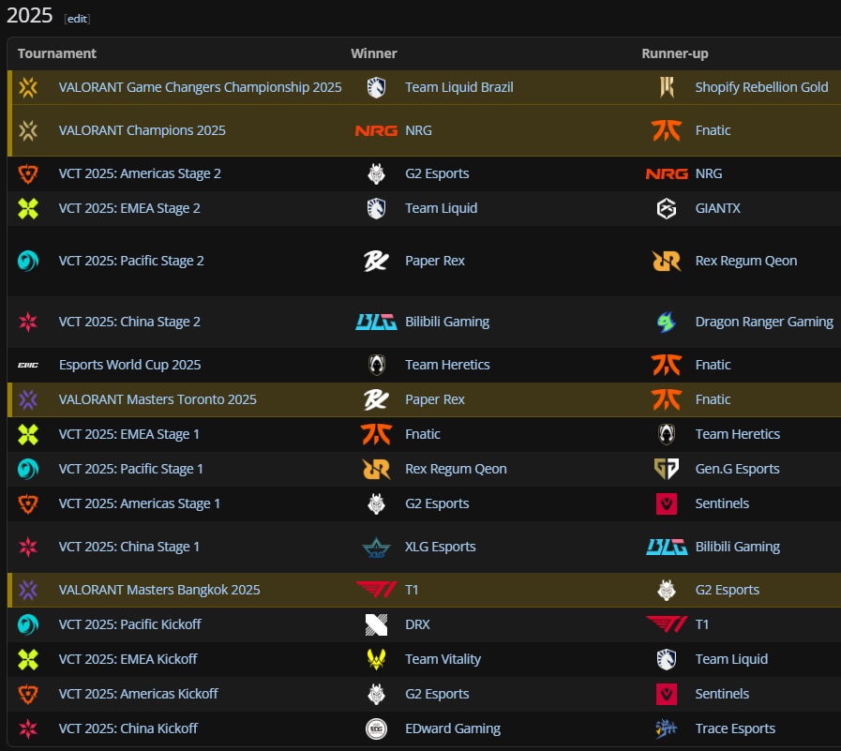
Task: Click the EDward Gaming logo
Action: [376, 728]
